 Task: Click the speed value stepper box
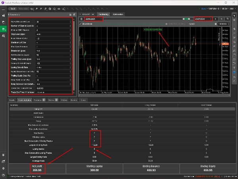point(223,24)
